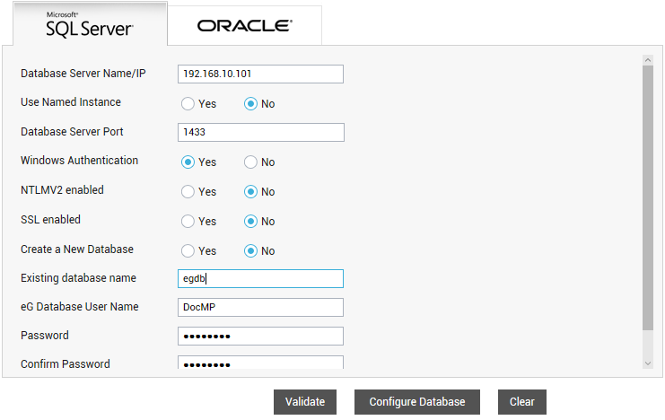Select No for NTLMV2 enabled
Viewport: 665px width, 420px height.
(250, 192)
